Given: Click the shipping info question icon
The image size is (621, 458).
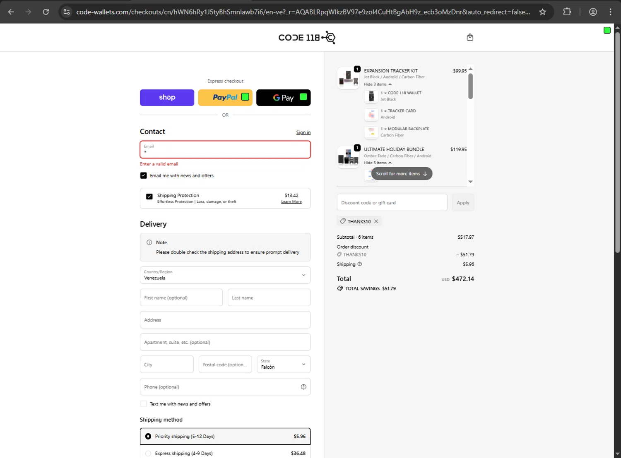Looking at the screenshot, I should [x=360, y=264].
